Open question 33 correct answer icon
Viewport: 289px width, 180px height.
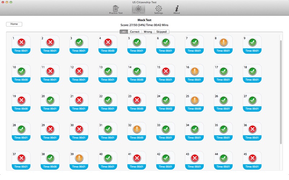tap(166, 129)
